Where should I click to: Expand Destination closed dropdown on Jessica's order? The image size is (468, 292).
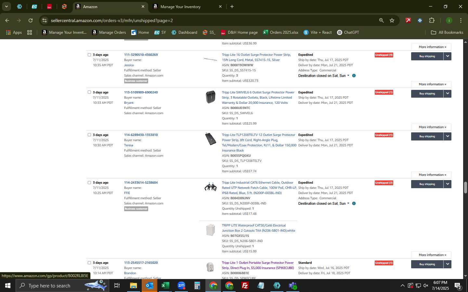coord(348,76)
